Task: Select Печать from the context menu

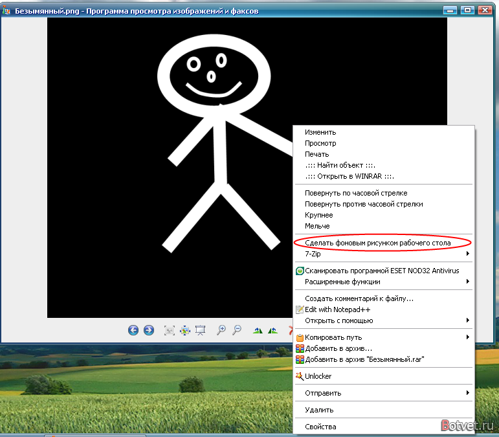Action: (x=384, y=154)
